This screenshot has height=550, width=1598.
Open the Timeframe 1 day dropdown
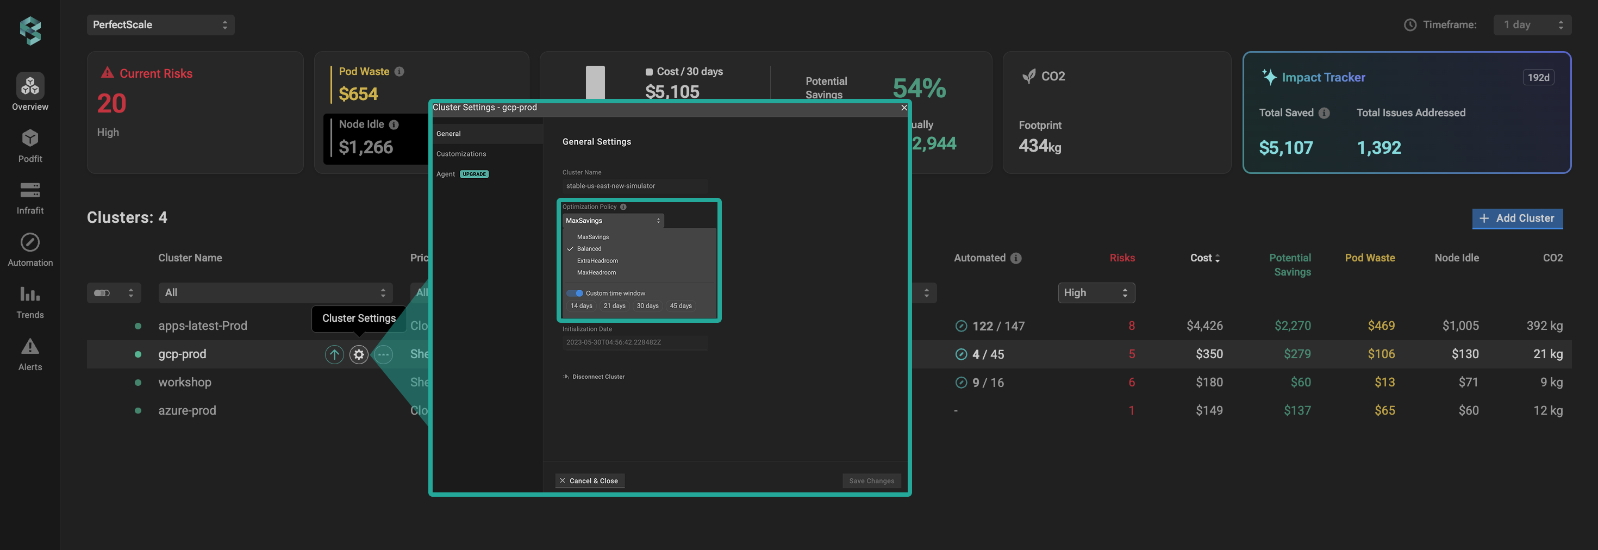click(1532, 25)
